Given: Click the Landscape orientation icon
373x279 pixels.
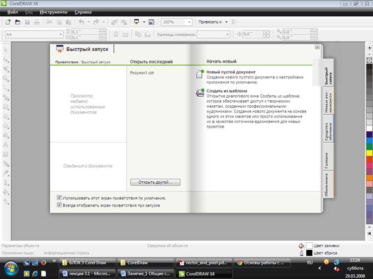Looking at the screenshot, I should click(125, 35).
